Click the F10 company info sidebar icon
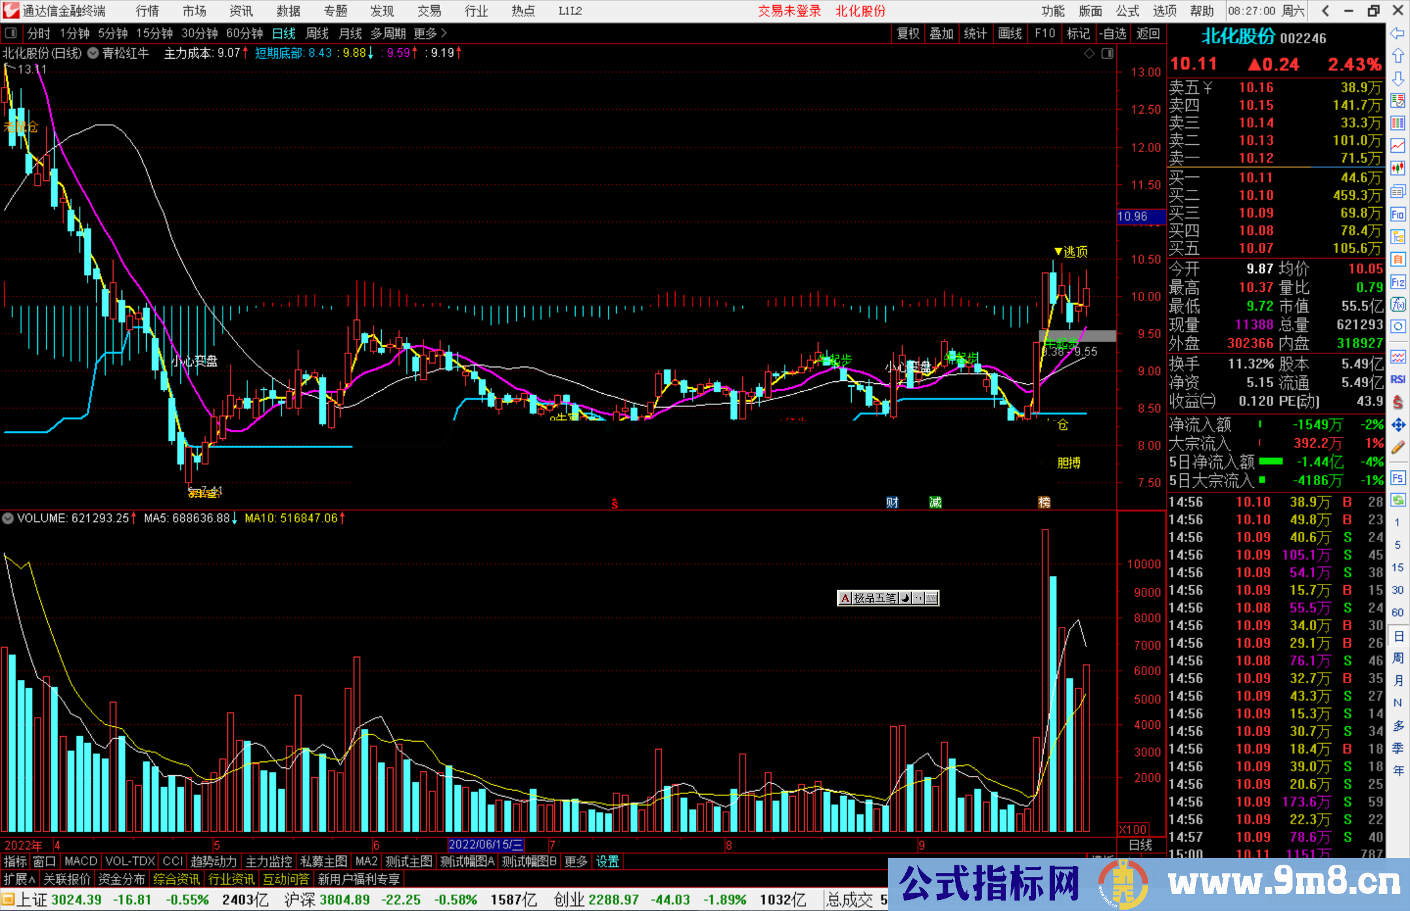Screen dimensions: 1410x911 click(1398, 215)
